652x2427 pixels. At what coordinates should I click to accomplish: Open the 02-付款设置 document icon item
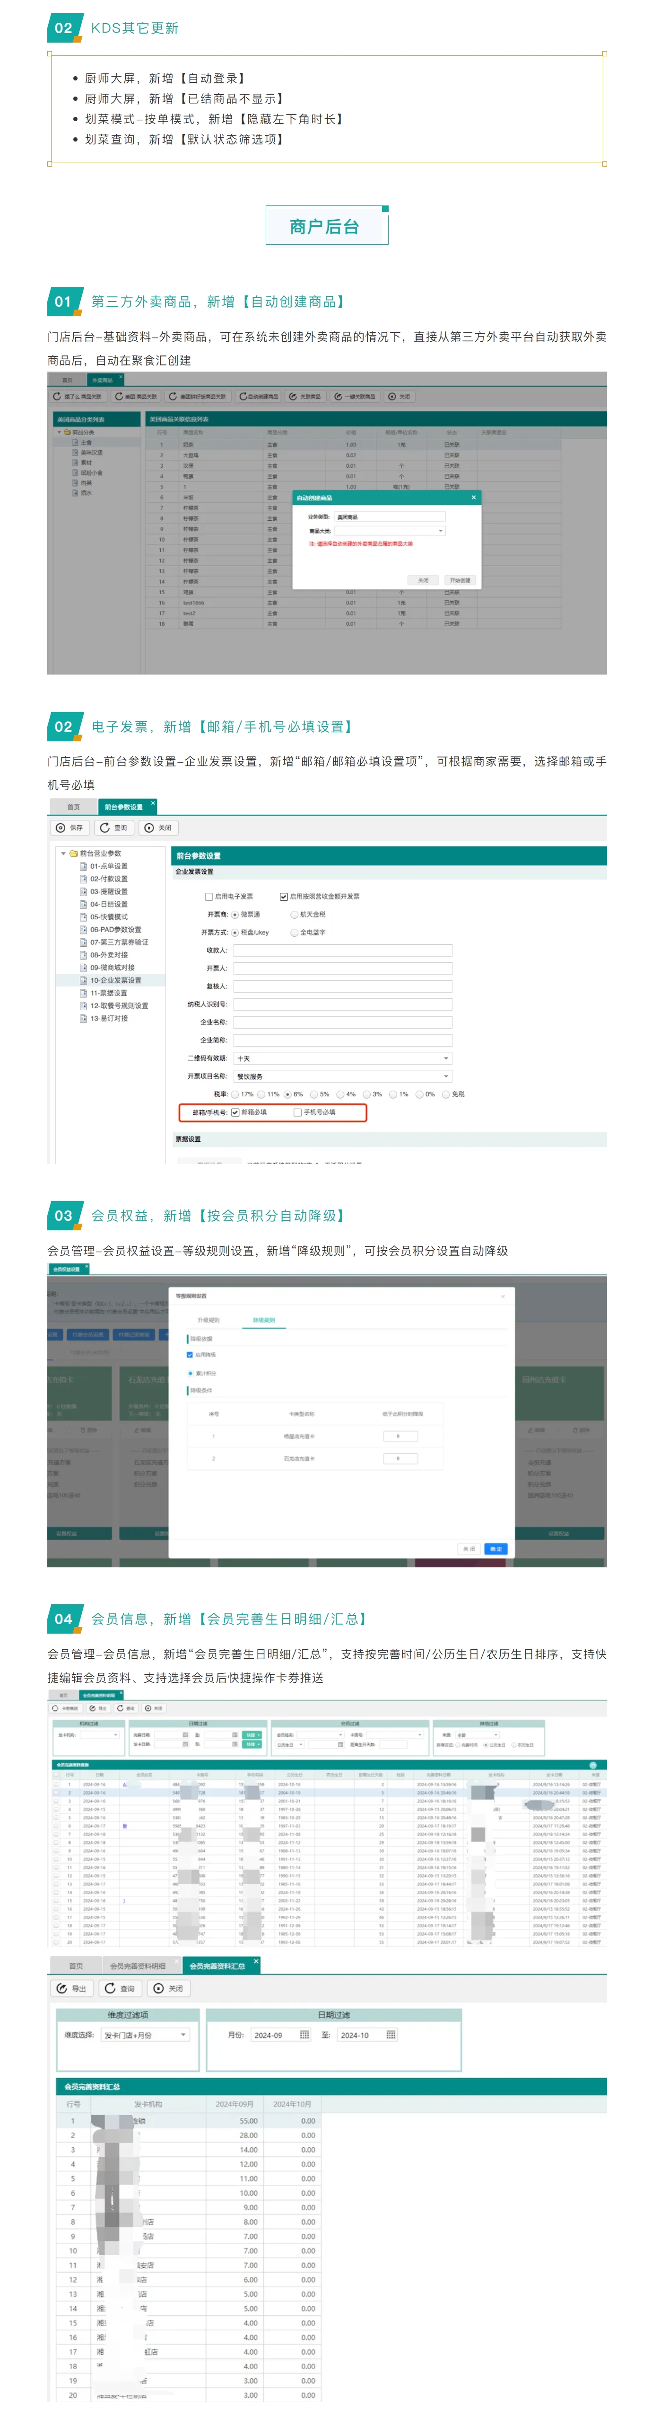tap(84, 878)
